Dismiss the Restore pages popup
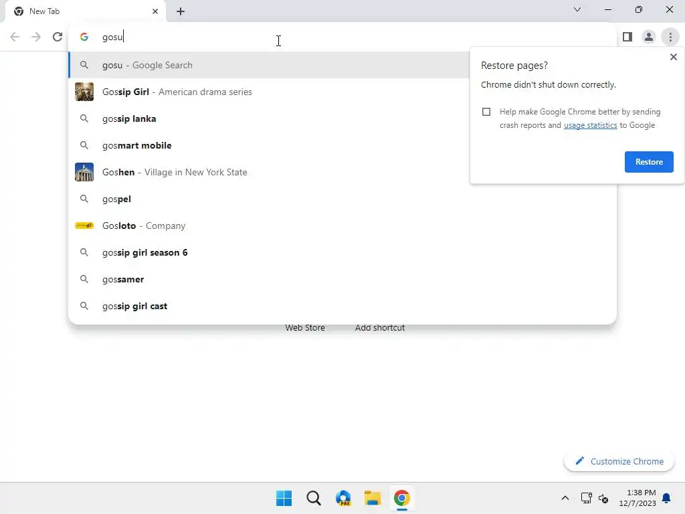 673,57
